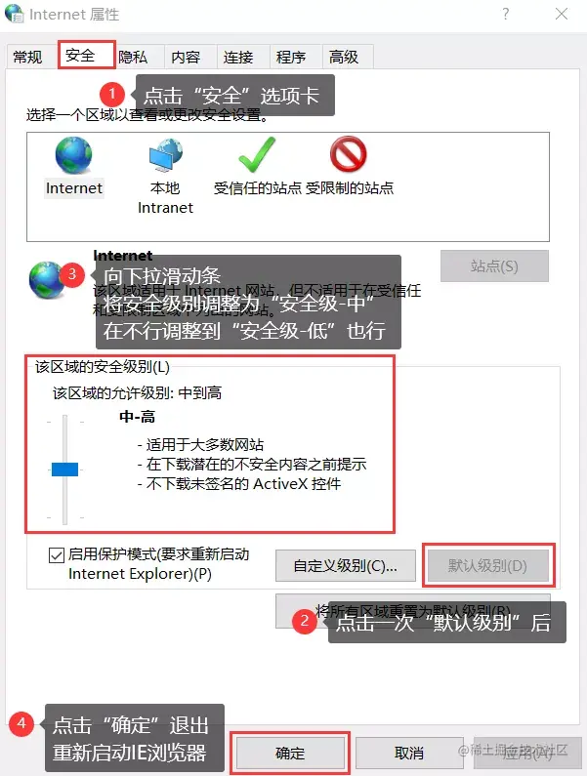Select the Internet zone globe icon
587x776 pixels.
pos(73,155)
